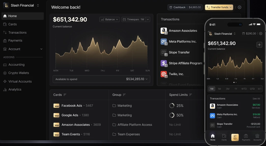The height and width of the screenshot is (146, 266).
Task: Open the Balance chart type dropdown
Action: point(110,20)
